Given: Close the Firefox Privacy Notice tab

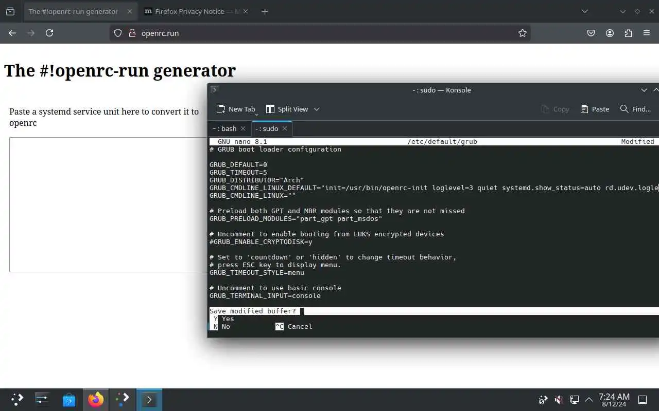Looking at the screenshot, I should click(246, 11).
